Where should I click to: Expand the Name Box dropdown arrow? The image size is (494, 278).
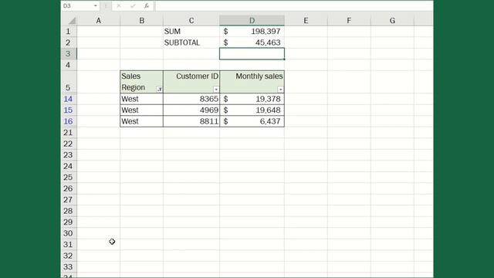95,5
